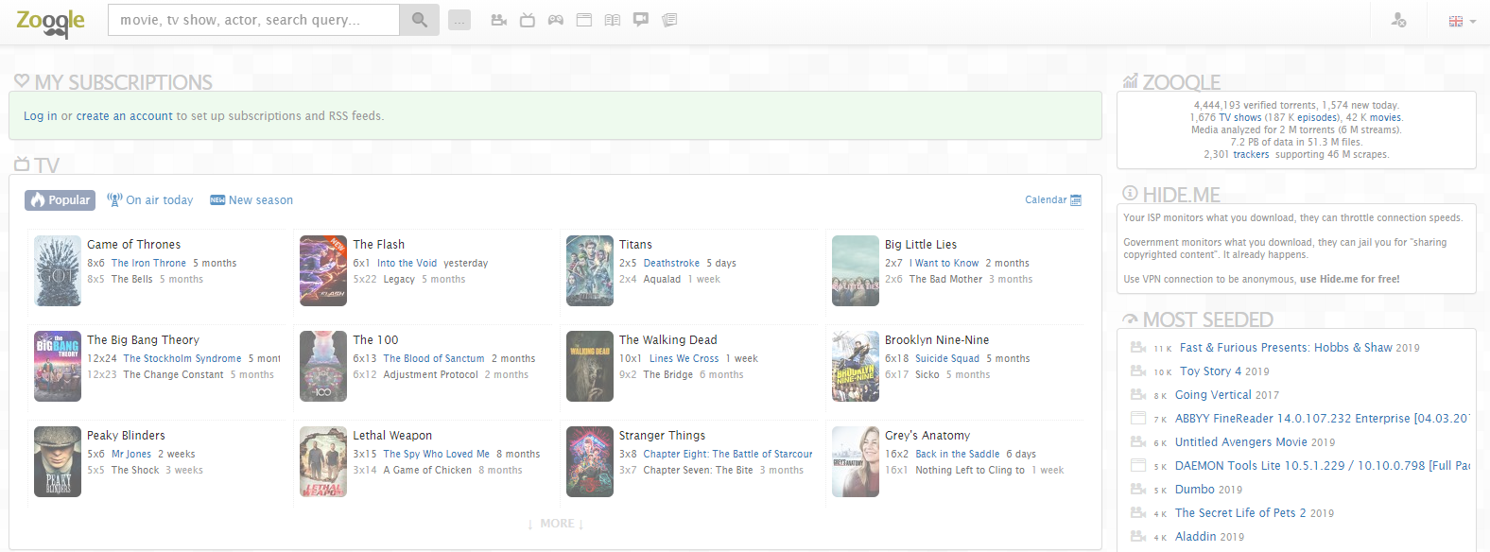Open the TV Calendar link

coord(1046,200)
